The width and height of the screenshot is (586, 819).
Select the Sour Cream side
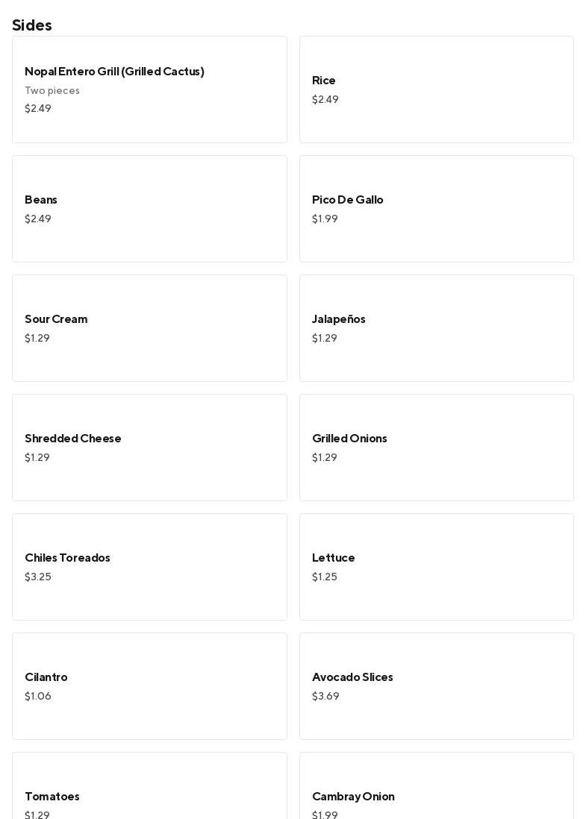point(149,327)
